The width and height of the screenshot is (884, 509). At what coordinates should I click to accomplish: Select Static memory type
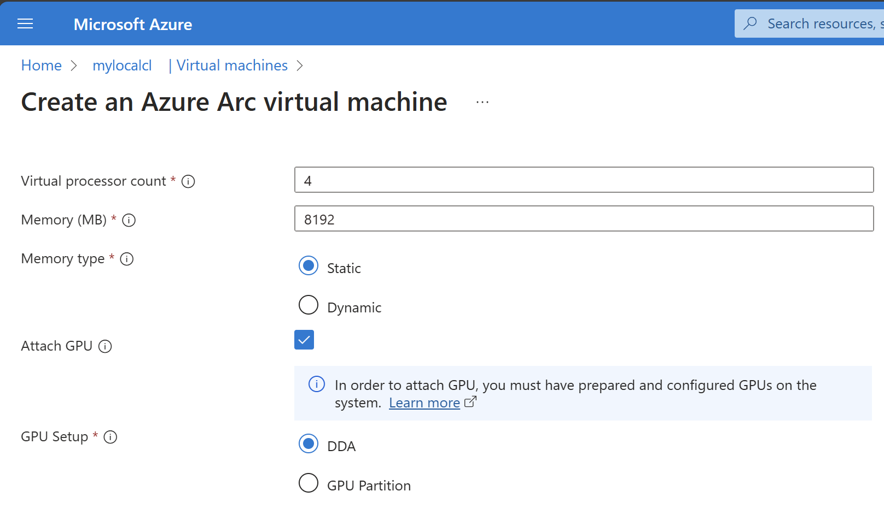[x=309, y=266]
